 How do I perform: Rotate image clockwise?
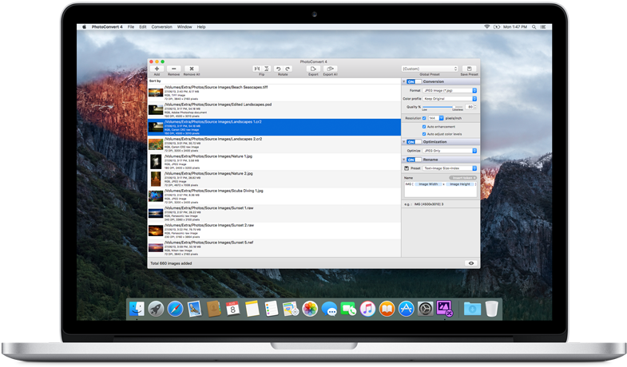pos(288,69)
